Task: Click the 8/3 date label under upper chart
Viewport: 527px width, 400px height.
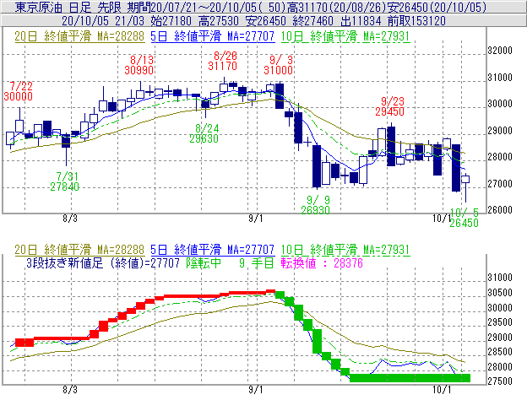Action: tap(70, 219)
